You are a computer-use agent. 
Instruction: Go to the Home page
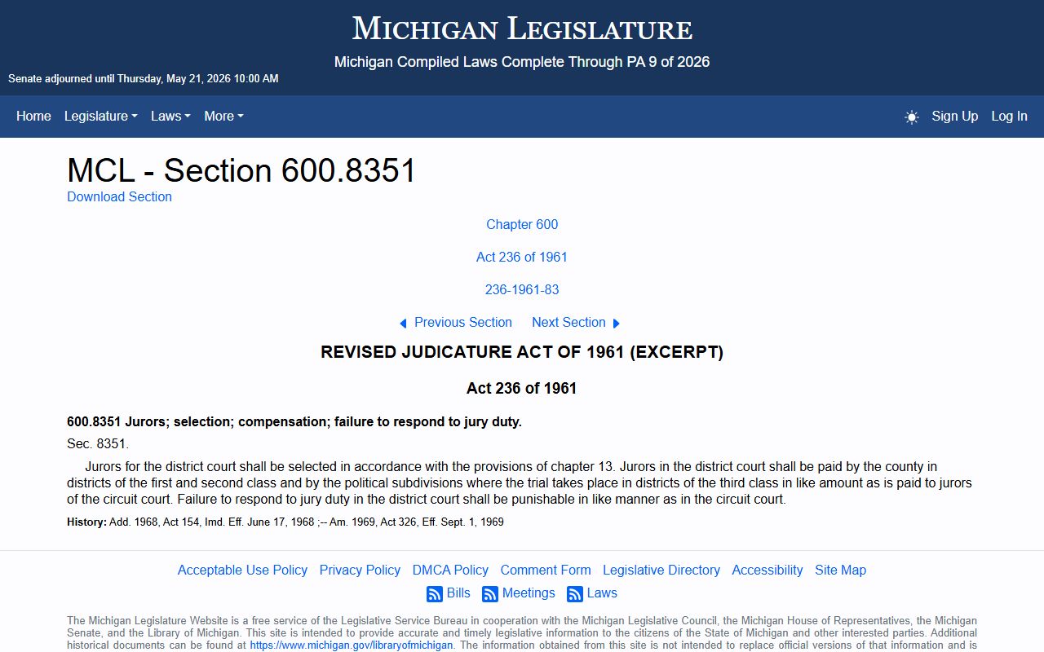(x=33, y=116)
